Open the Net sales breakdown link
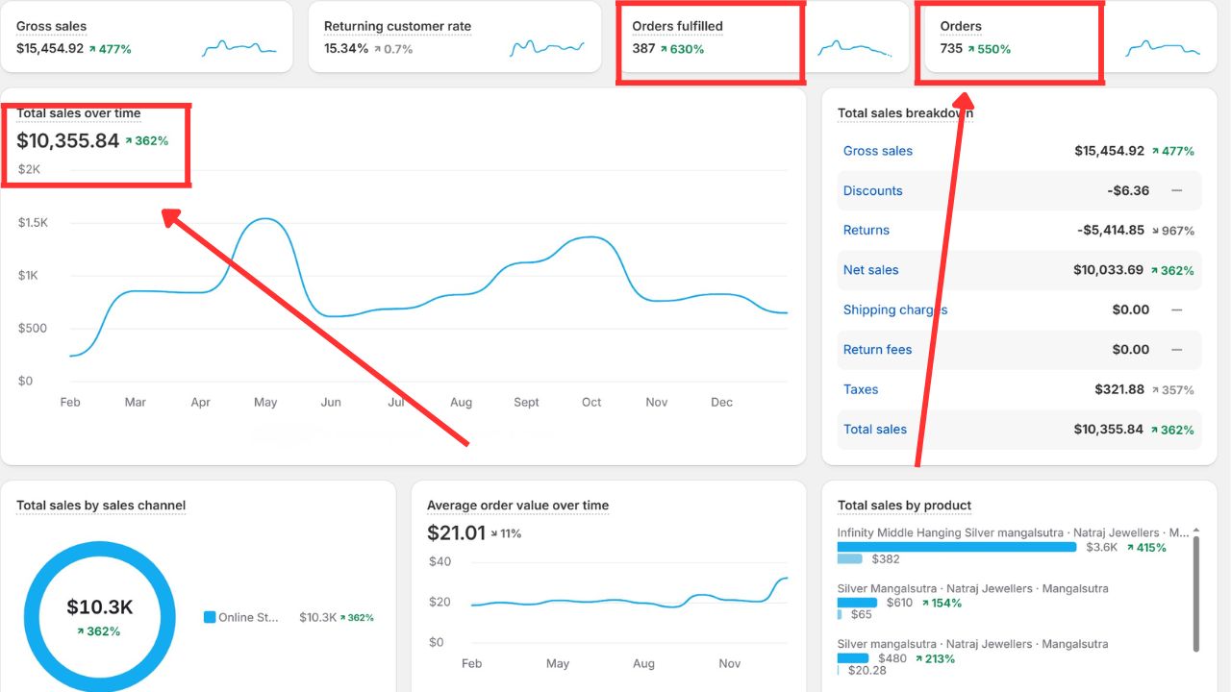Viewport: 1231px width, 692px height. (x=871, y=270)
